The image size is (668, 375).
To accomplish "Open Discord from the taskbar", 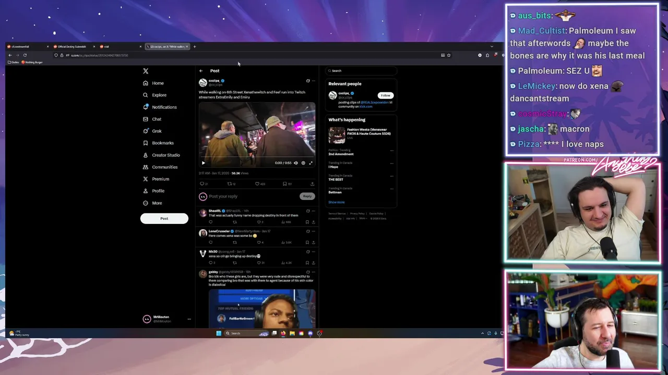I will pos(311,333).
